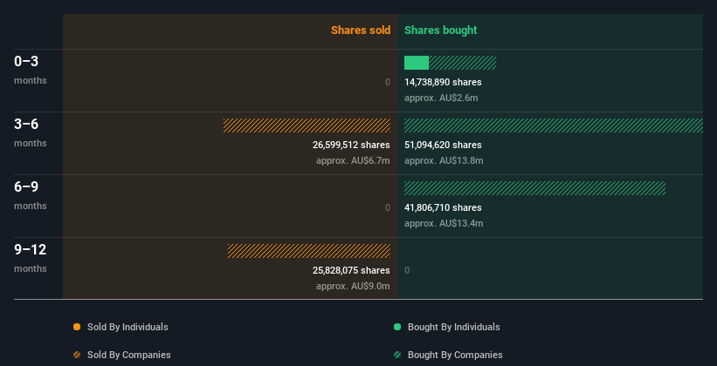The image size is (717, 366).
Task: Click the 41,806,710 shares value
Action: click(443, 207)
